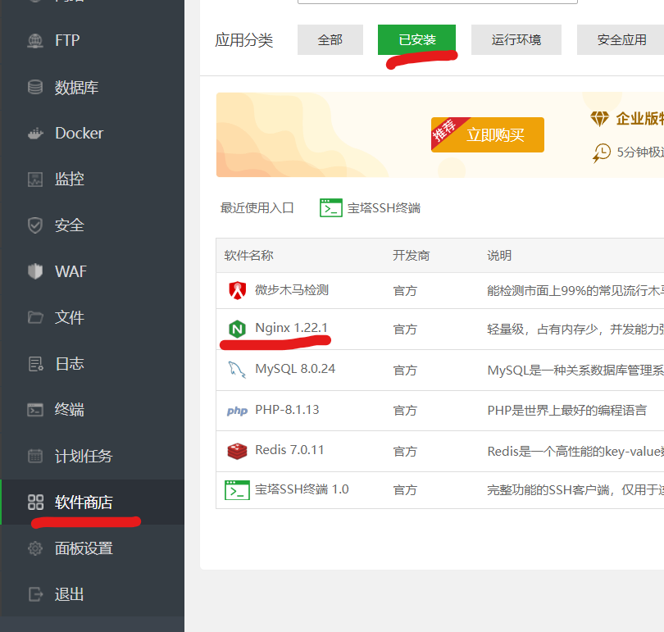Click the 微步木马检测 shield icon
This screenshot has height=632, width=664.
237,290
